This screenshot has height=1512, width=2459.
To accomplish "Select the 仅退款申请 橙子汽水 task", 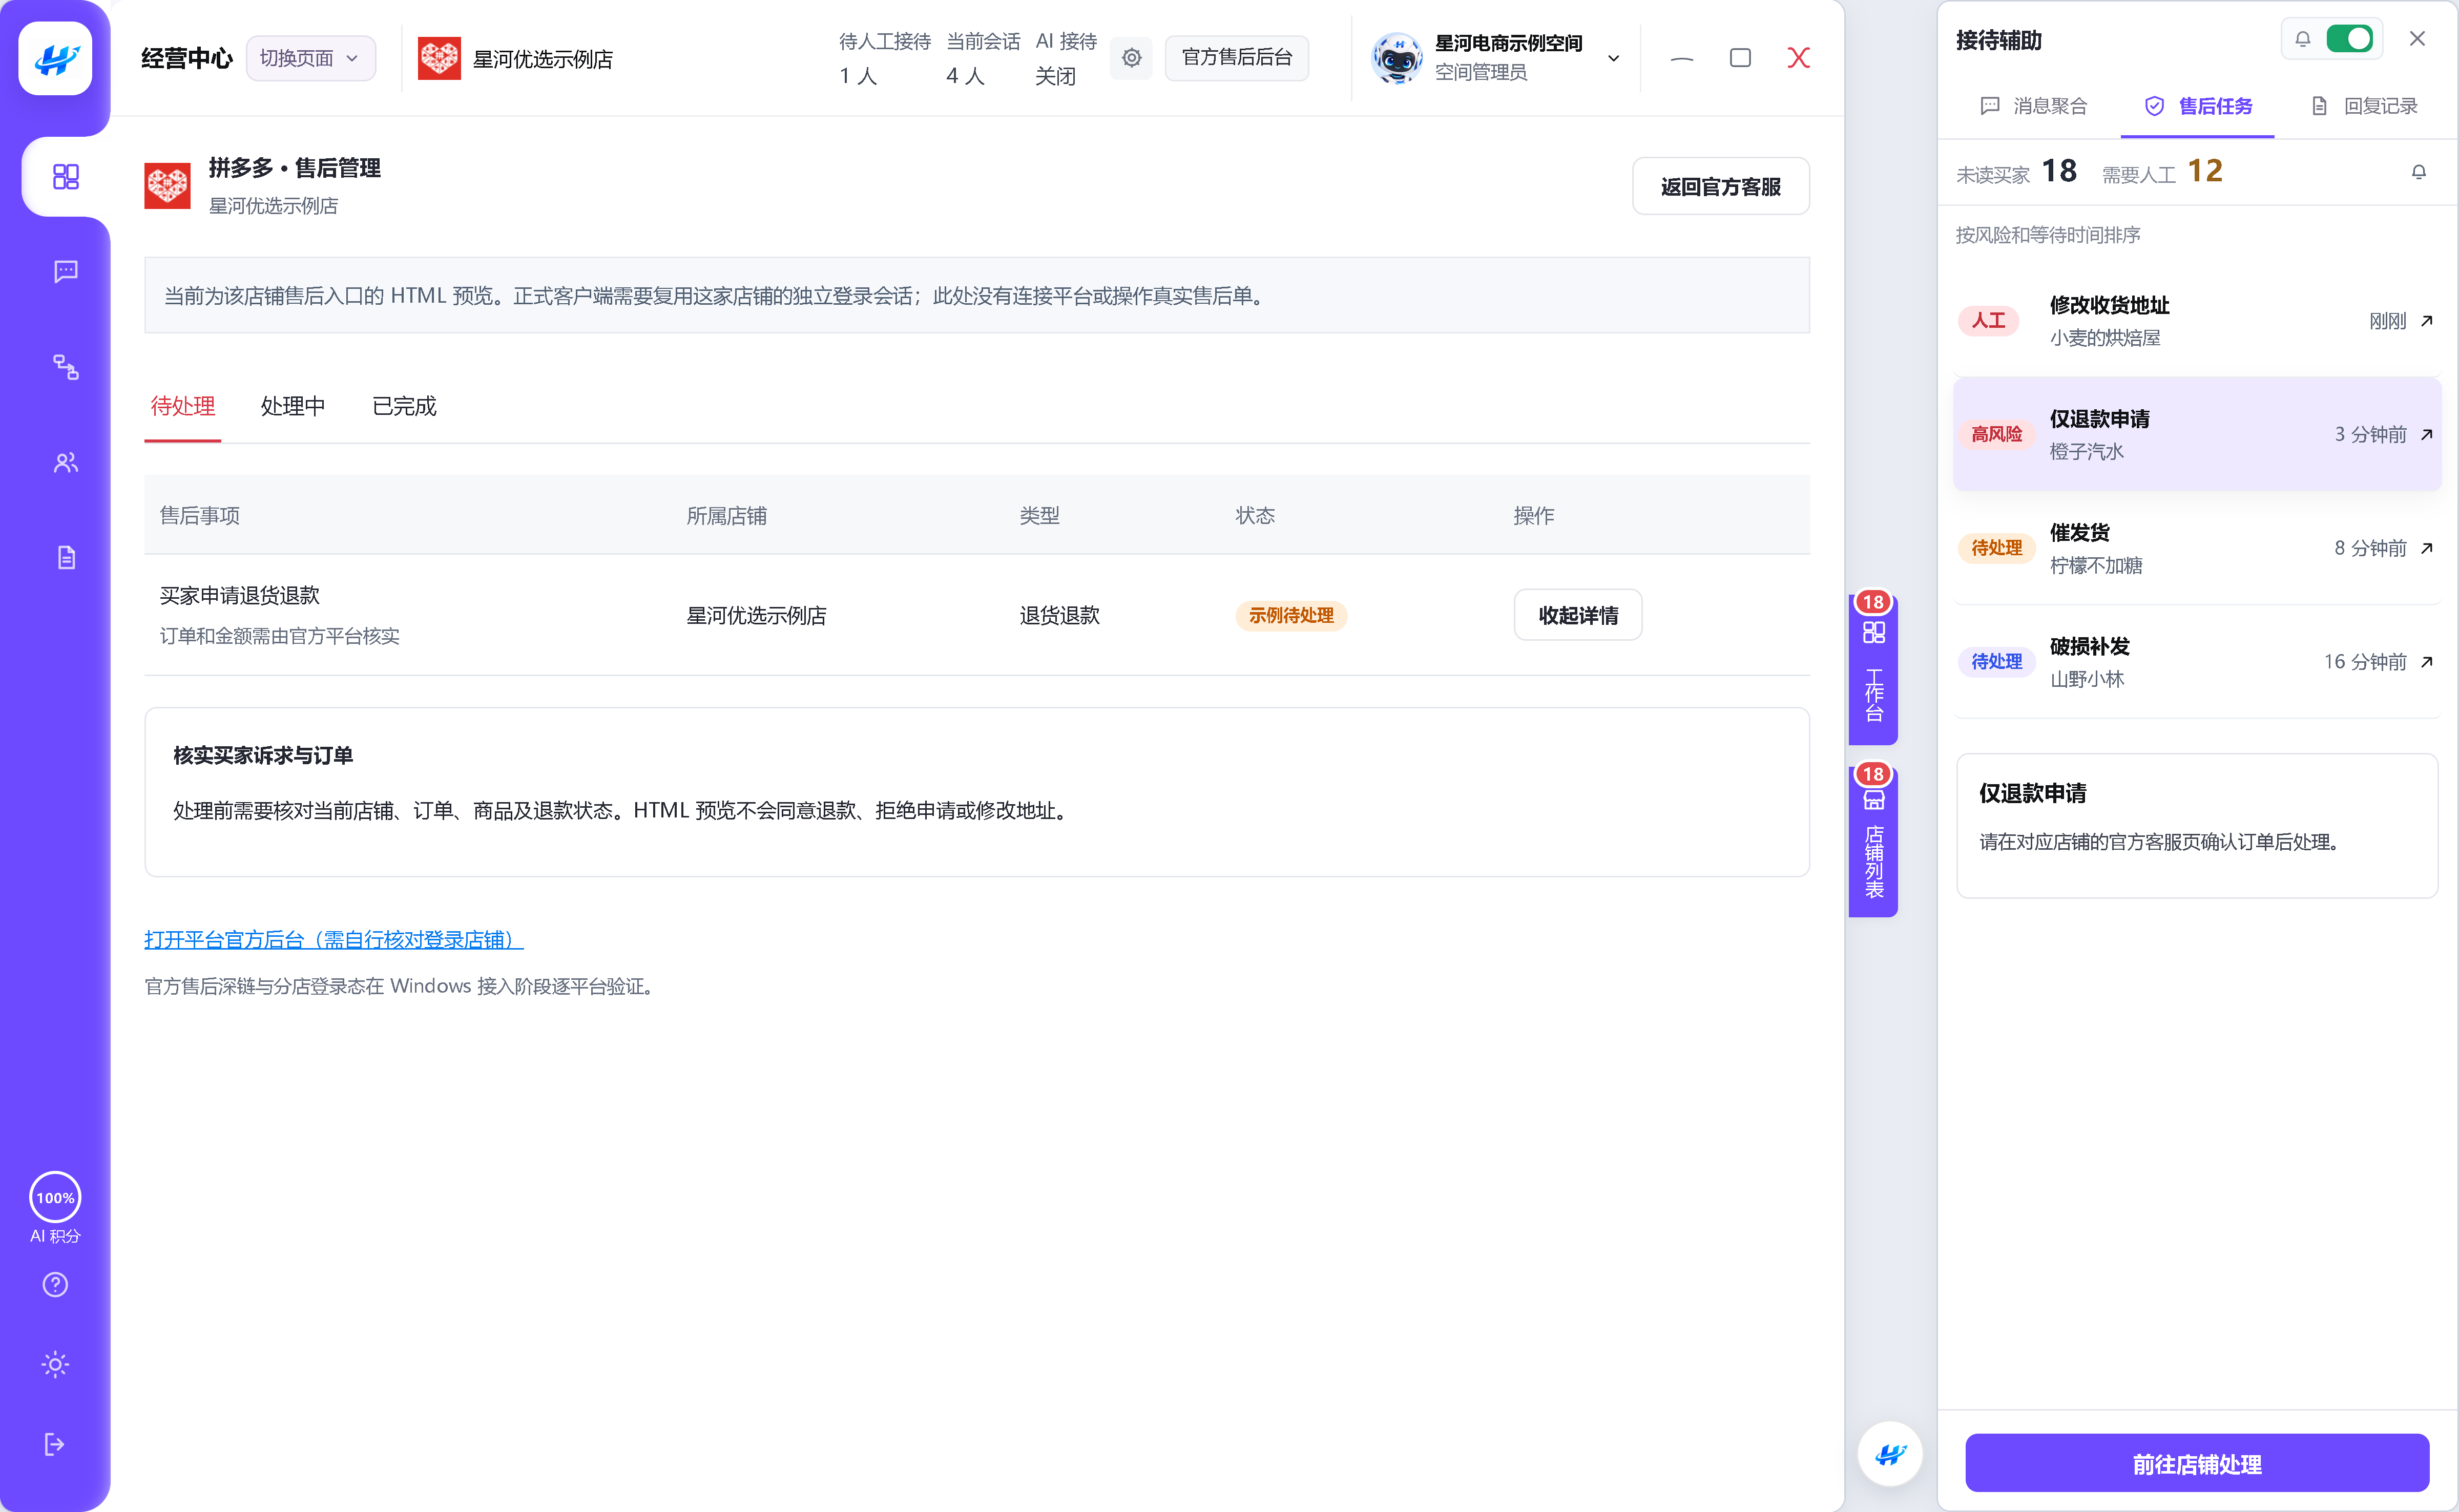I will click(x=2196, y=434).
